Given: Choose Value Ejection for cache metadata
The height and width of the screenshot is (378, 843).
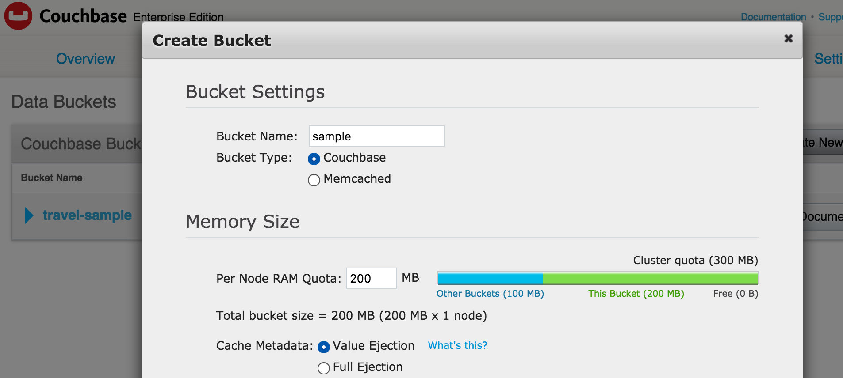Looking at the screenshot, I should 324,347.
